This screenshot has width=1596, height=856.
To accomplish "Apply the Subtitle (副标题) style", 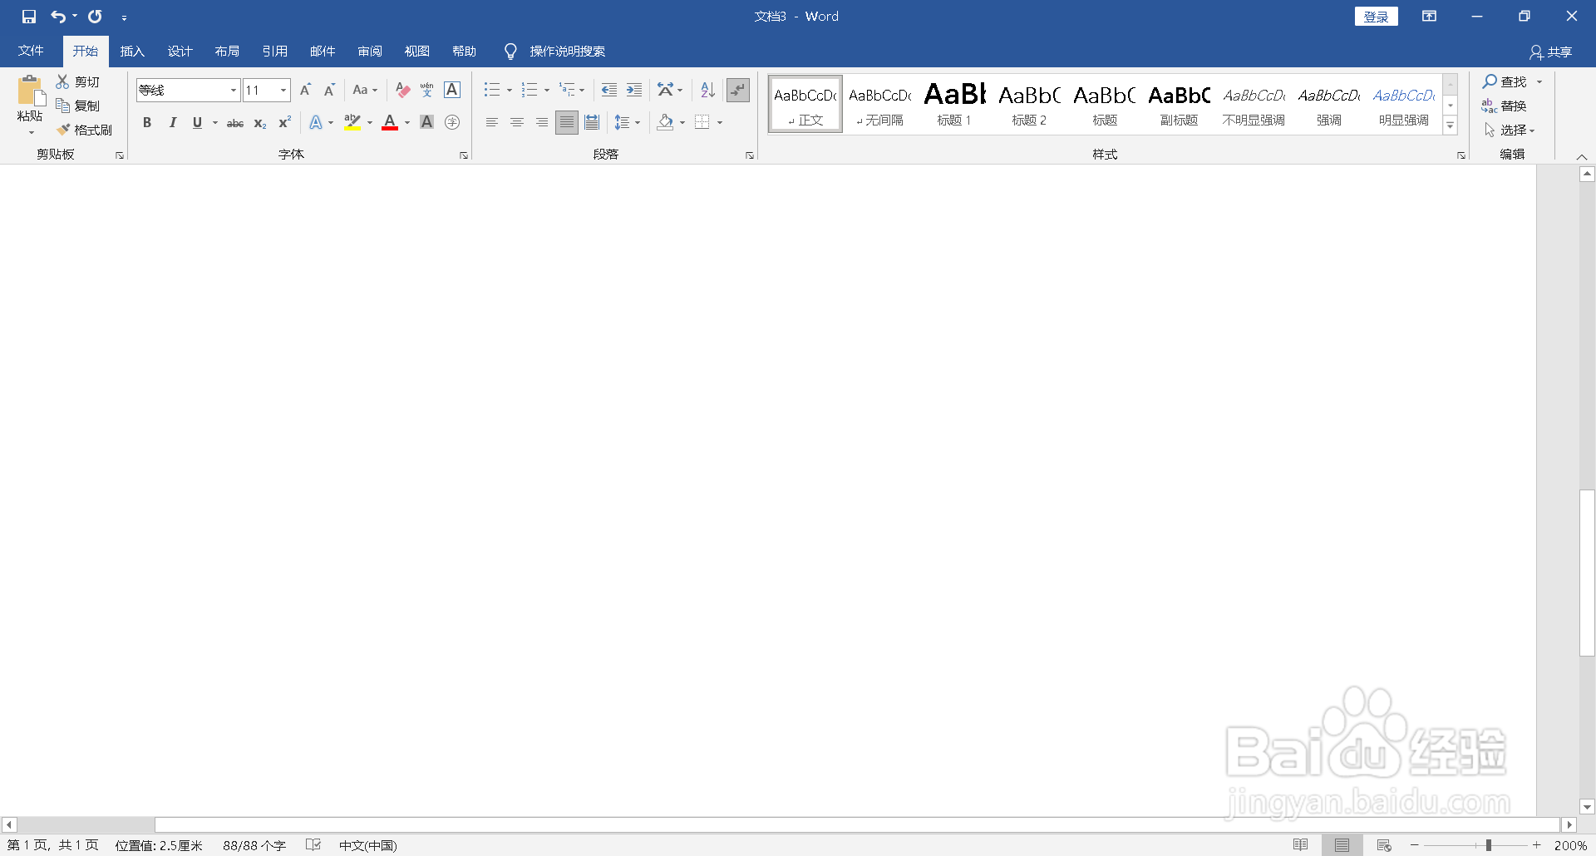I will coord(1179,104).
